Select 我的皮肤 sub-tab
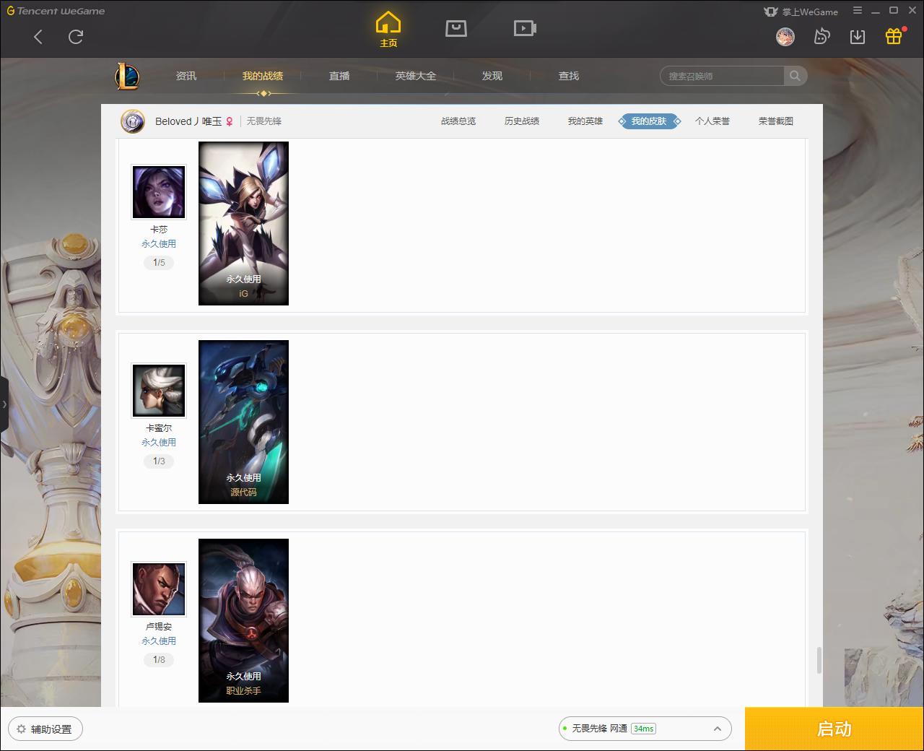Image resolution: width=924 pixels, height=751 pixels. (649, 121)
